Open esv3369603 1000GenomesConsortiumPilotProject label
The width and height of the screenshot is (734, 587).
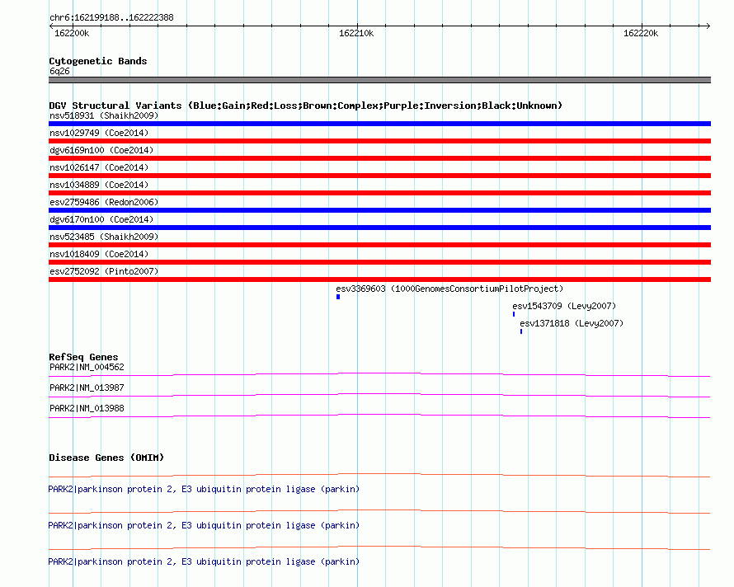(449, 289)
